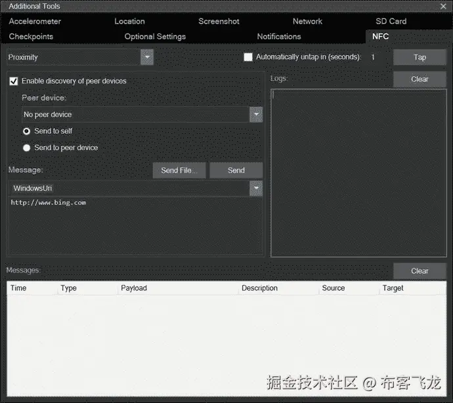Click the Send message button
This screenshot has height=403, width=453.
[x=236, y=171]
